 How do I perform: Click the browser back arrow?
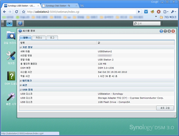coord(4,12)
